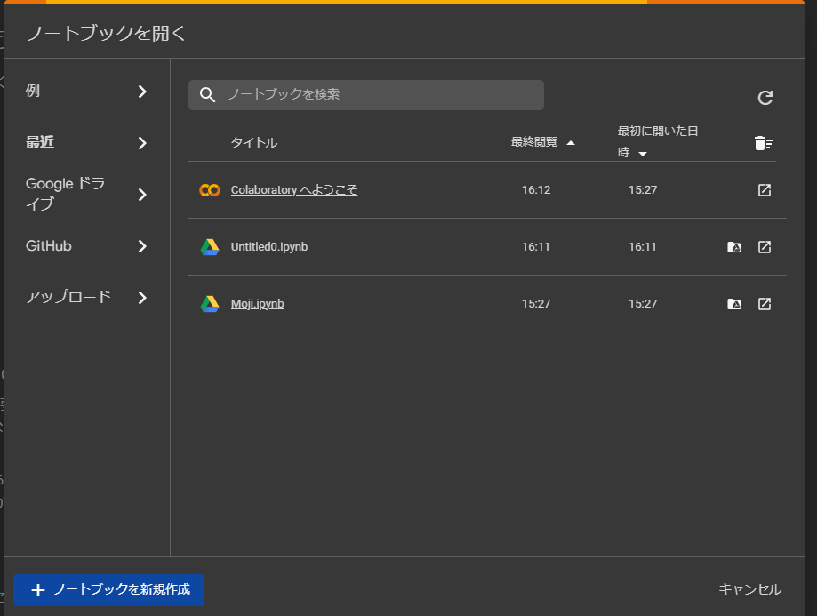817x616 pixels.
Task: Open Untitled0.ipynb in new tab icon
Action: (x=765, y=247)
